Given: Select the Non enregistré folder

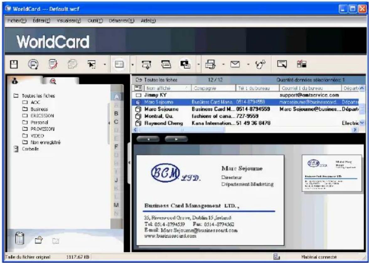Looking at the screenshot, I should [x=45, y=142].
